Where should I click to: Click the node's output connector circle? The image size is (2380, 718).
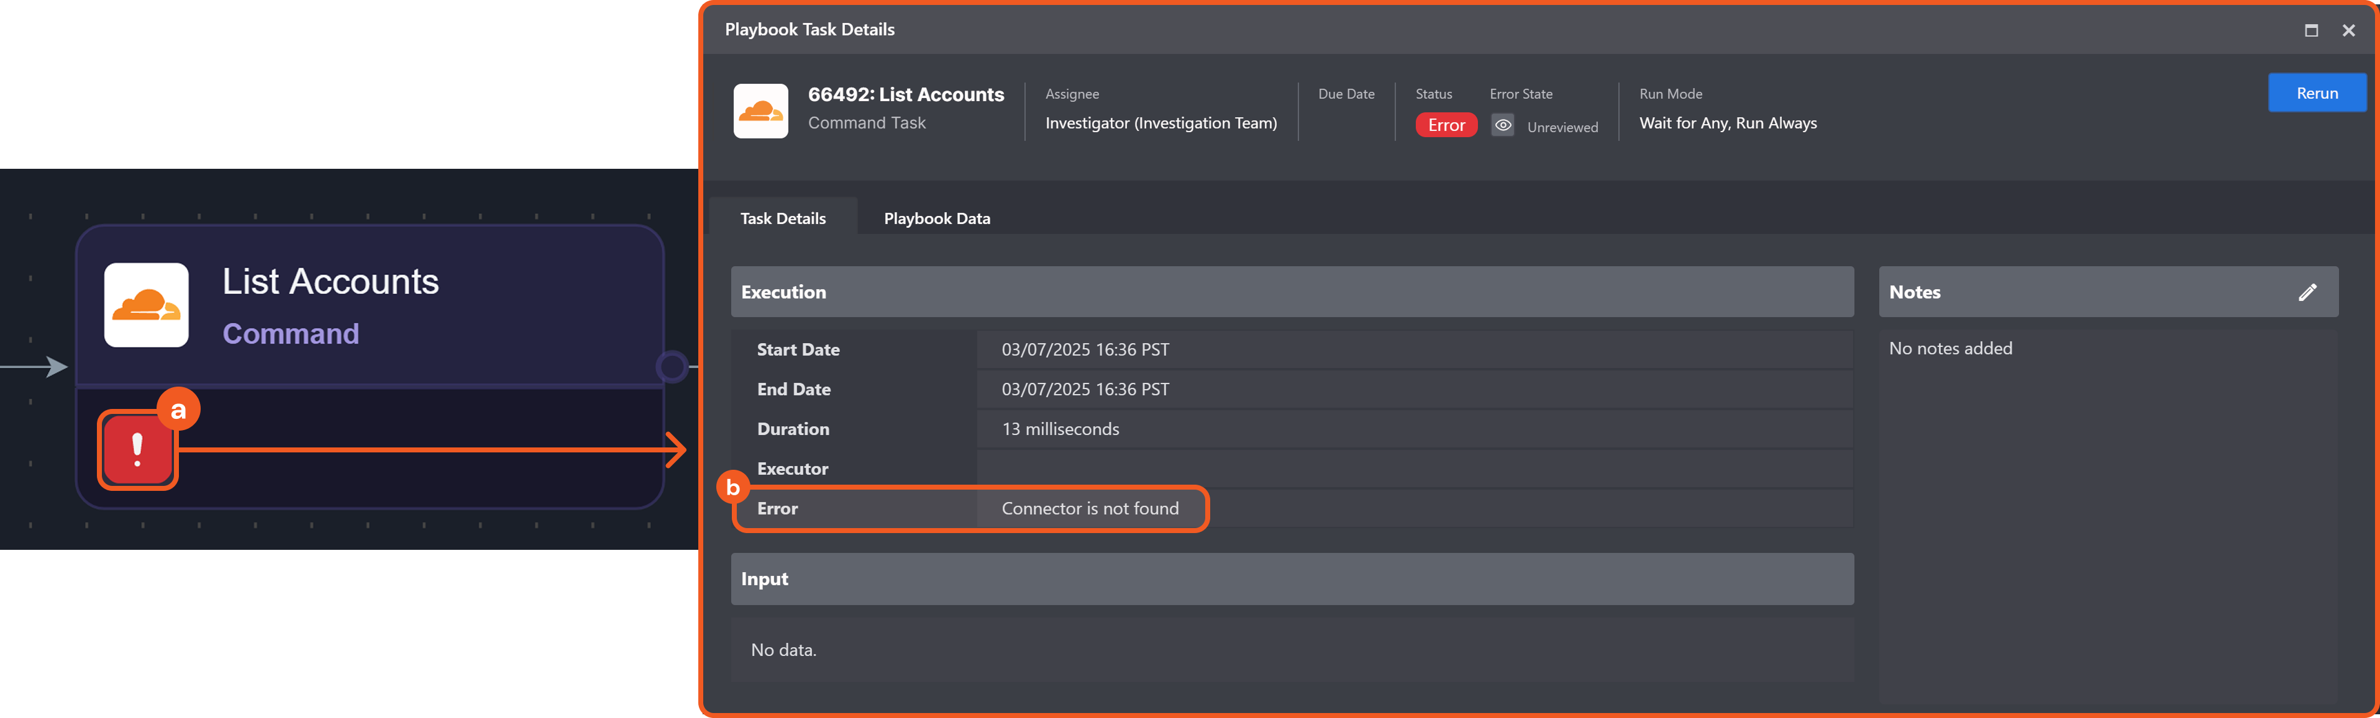click(672, 367)
